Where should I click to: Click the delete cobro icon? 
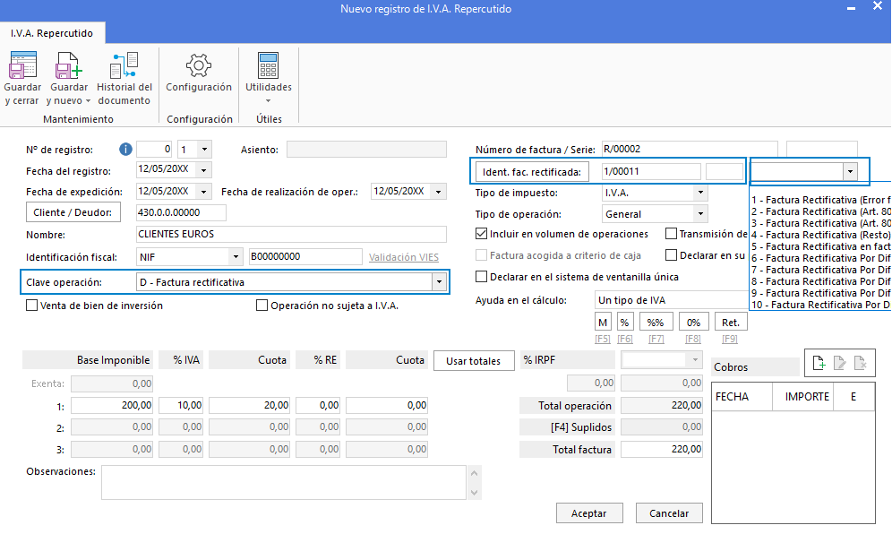[860, 363]
